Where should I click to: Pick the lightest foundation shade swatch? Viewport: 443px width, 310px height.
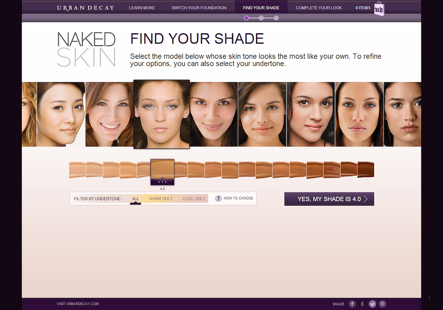coord(77,170)
